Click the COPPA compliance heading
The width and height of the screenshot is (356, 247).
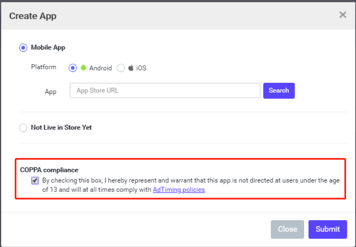point(49,170)
